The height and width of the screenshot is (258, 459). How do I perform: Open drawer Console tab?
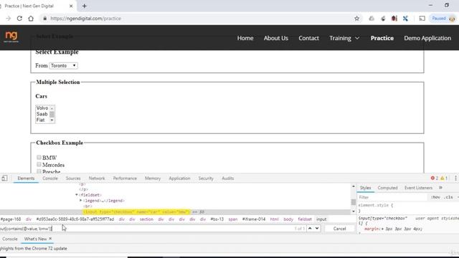(x=10, y=239)
